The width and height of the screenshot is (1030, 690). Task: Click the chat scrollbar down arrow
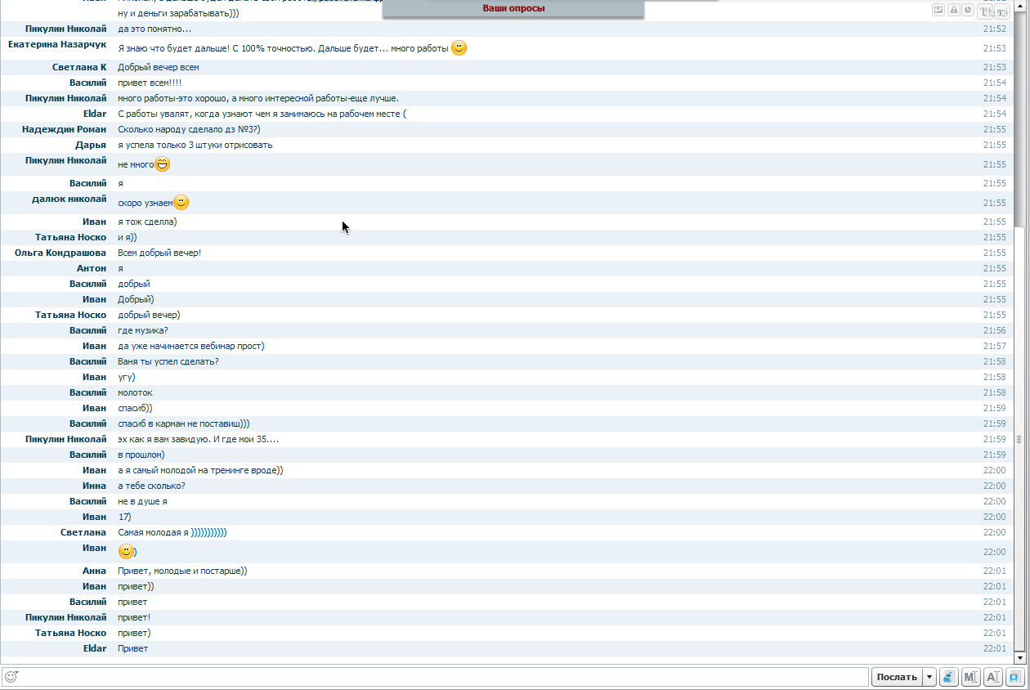coord(1019,657)
